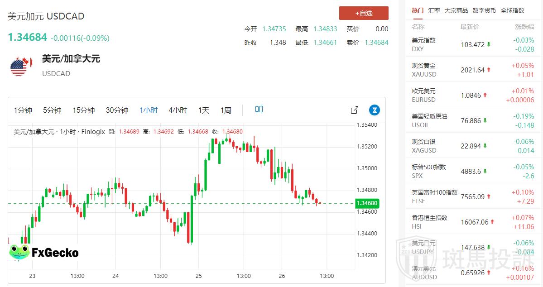Click the red up arrow beside HSI price

coord(492,222)
